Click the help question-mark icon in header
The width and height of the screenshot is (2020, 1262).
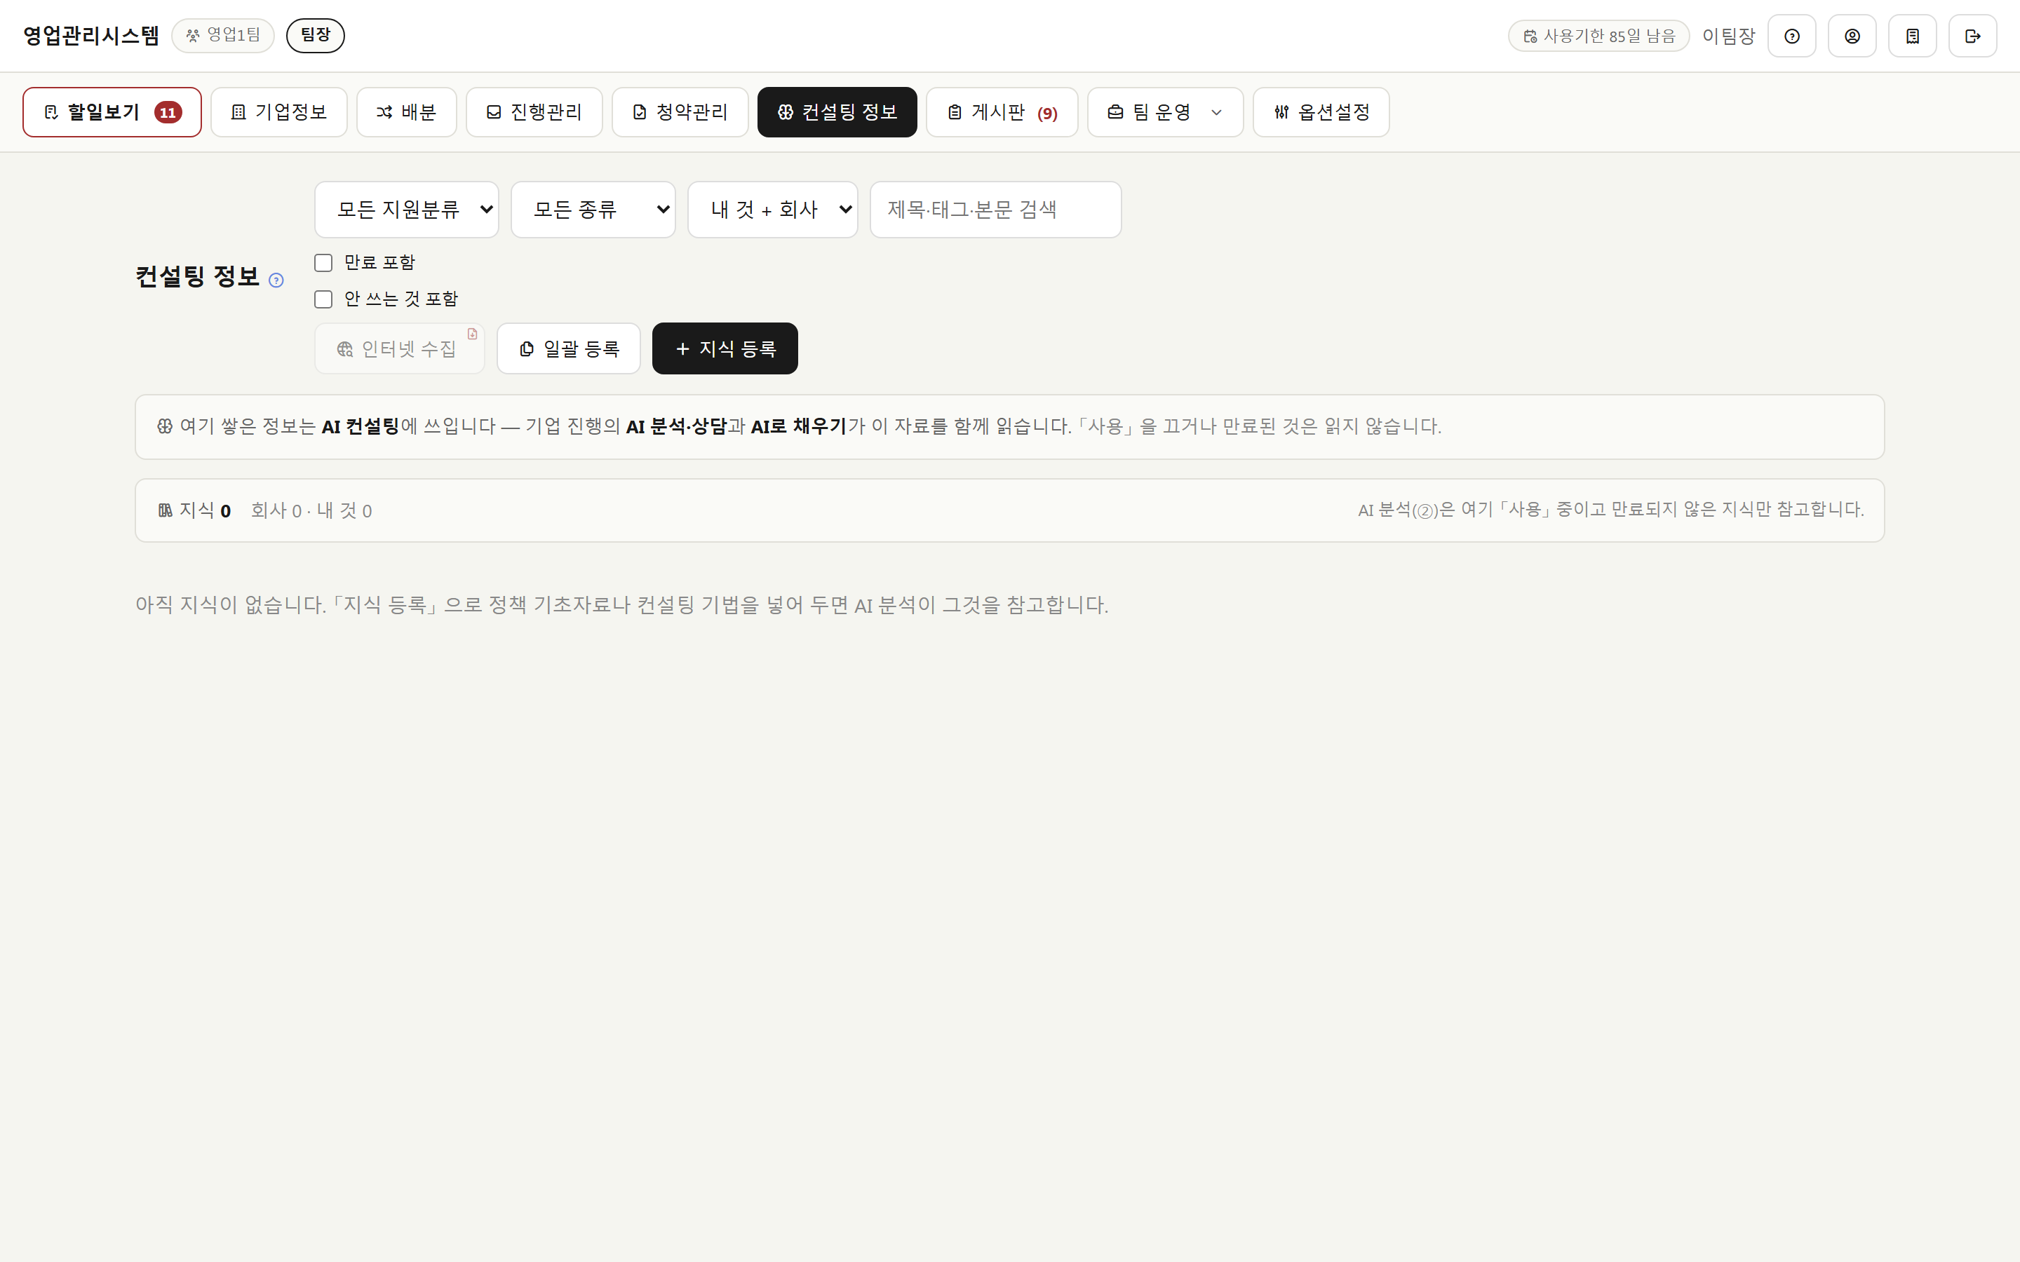click(1791, 36)
